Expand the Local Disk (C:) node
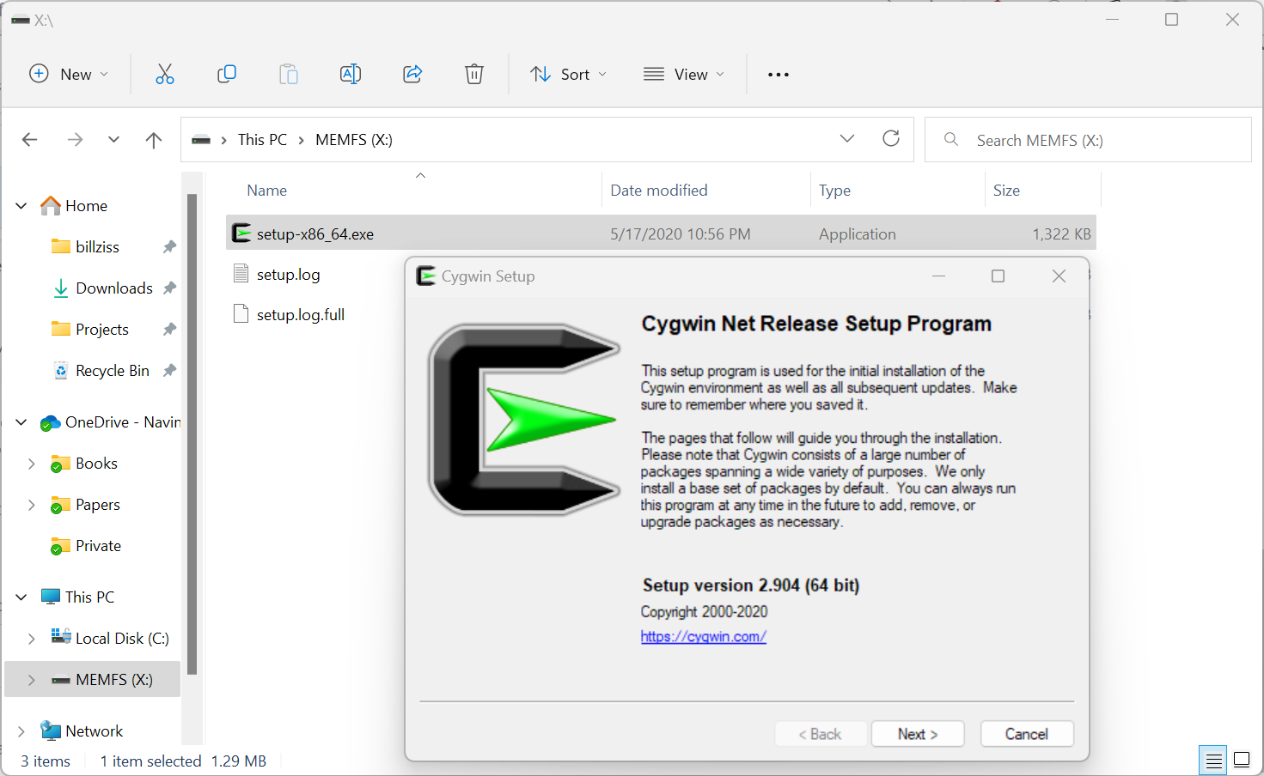This screenshot has width=1264, height=776. 32,639
